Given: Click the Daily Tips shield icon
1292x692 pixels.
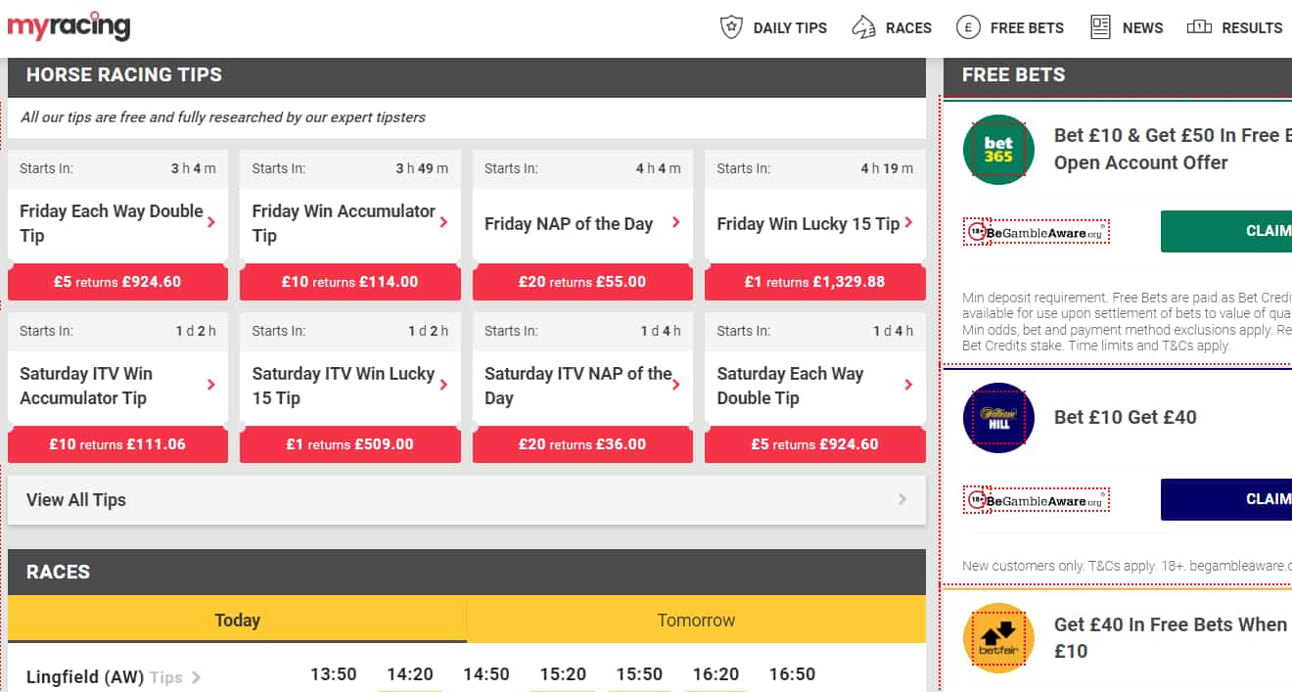Looking at the screenshot, I should point(731,27).
